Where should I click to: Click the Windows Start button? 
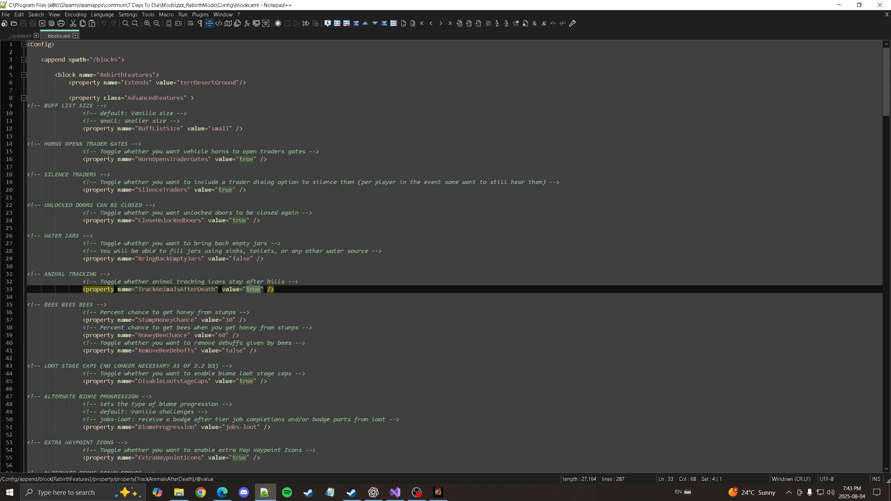10,492
